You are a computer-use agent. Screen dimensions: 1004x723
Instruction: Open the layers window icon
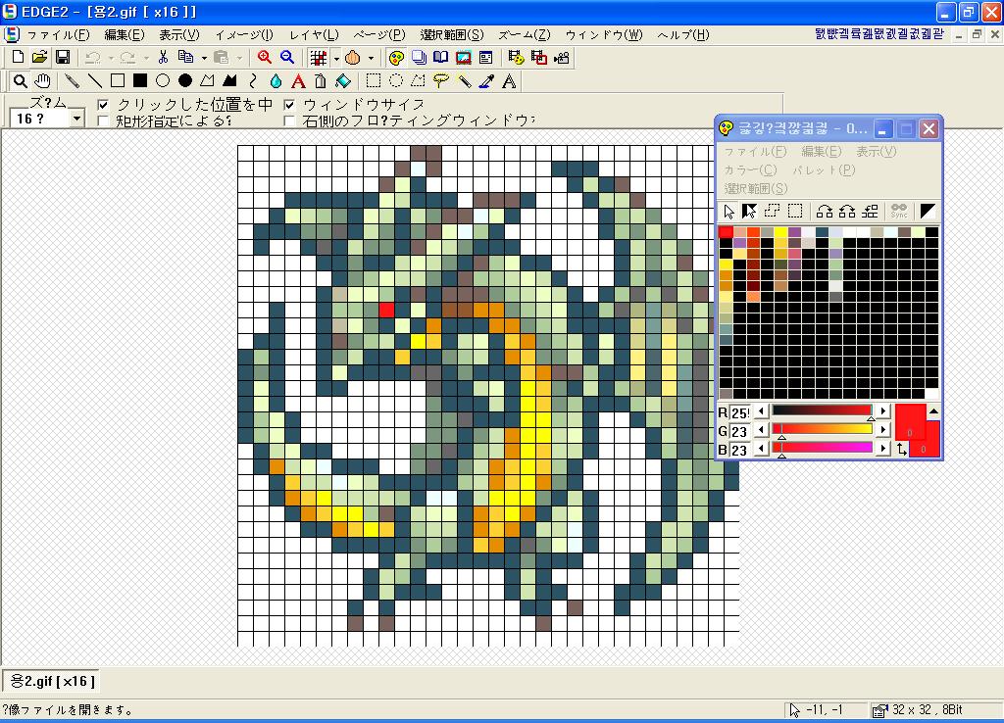point(419,58)
